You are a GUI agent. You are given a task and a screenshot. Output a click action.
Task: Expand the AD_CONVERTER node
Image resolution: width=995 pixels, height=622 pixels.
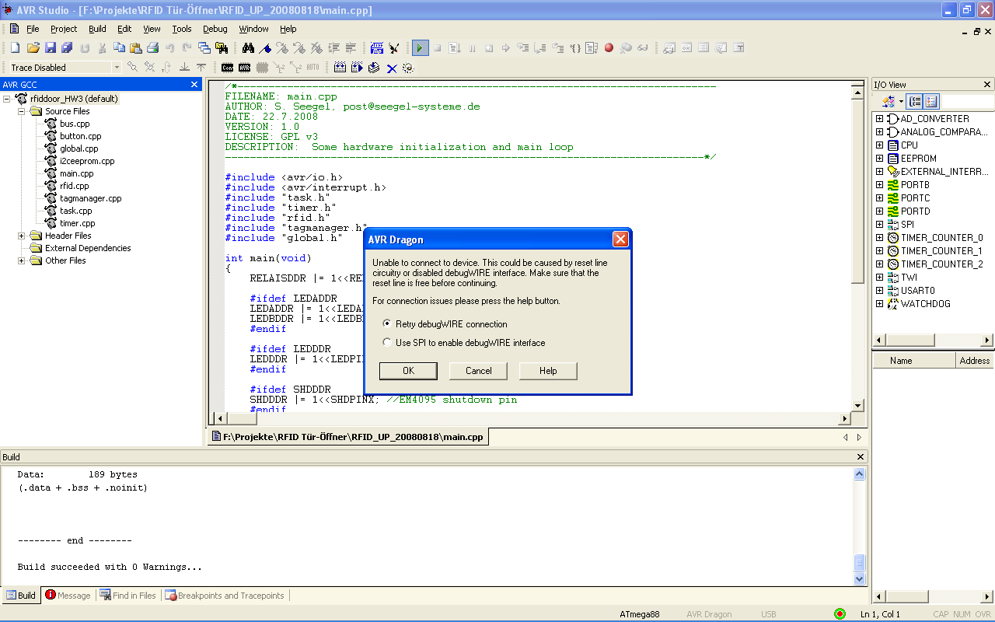(x=879, y=119)
